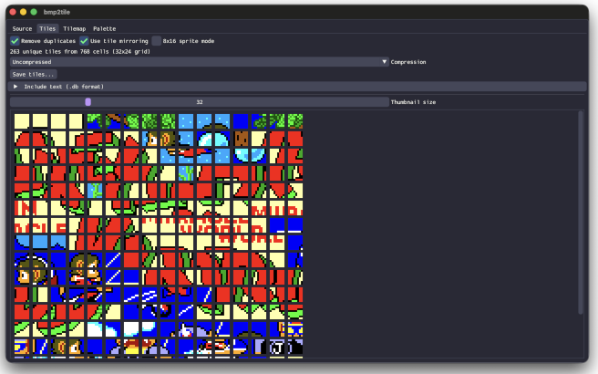Click the tile list vertical scrollbar
This screenshot has width=598, height=374.
581,213
